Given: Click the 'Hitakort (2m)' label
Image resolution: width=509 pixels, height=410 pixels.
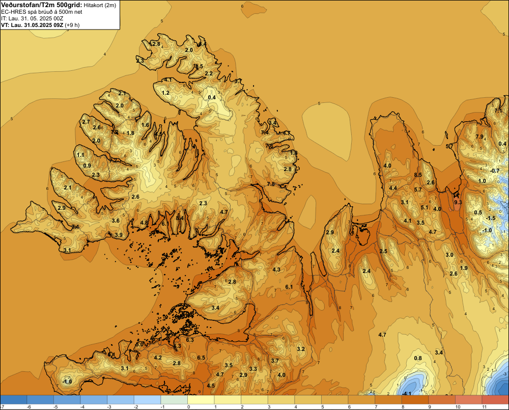Looking at the screenshot, I should tap(100, 5).
